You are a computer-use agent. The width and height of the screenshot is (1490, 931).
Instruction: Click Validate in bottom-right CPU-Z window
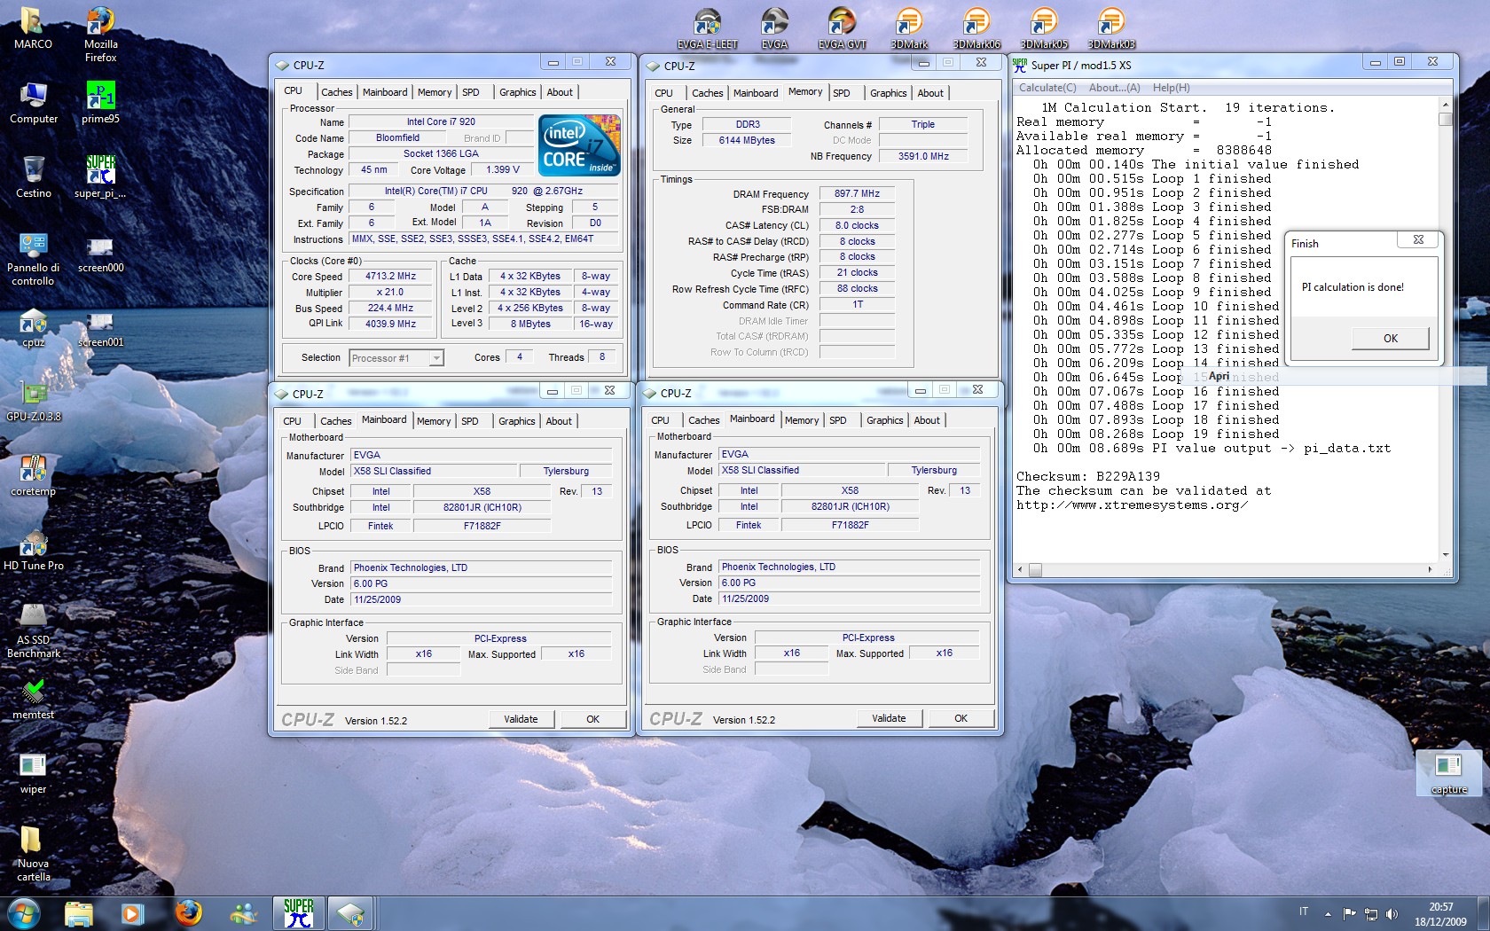(x=889, y=718)
